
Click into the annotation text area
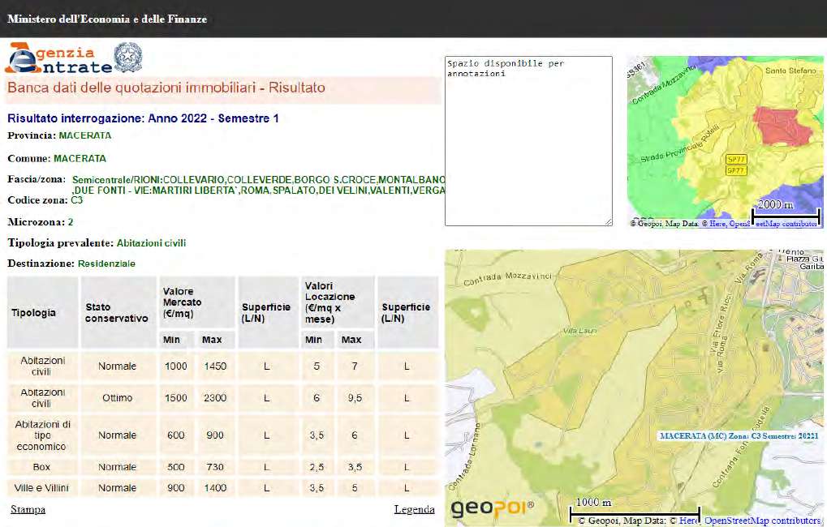(x=528, y=140)
